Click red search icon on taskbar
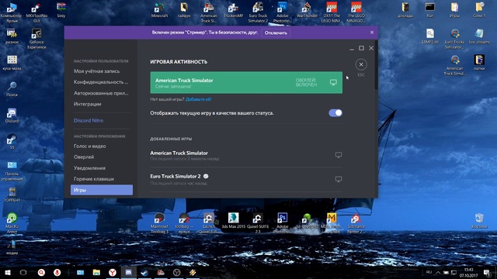 (41, 272)
